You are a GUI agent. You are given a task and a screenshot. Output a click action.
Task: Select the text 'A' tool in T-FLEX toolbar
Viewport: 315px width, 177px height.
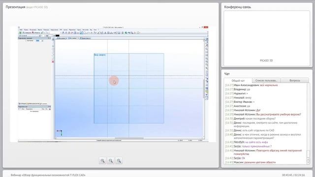(105, 33)
